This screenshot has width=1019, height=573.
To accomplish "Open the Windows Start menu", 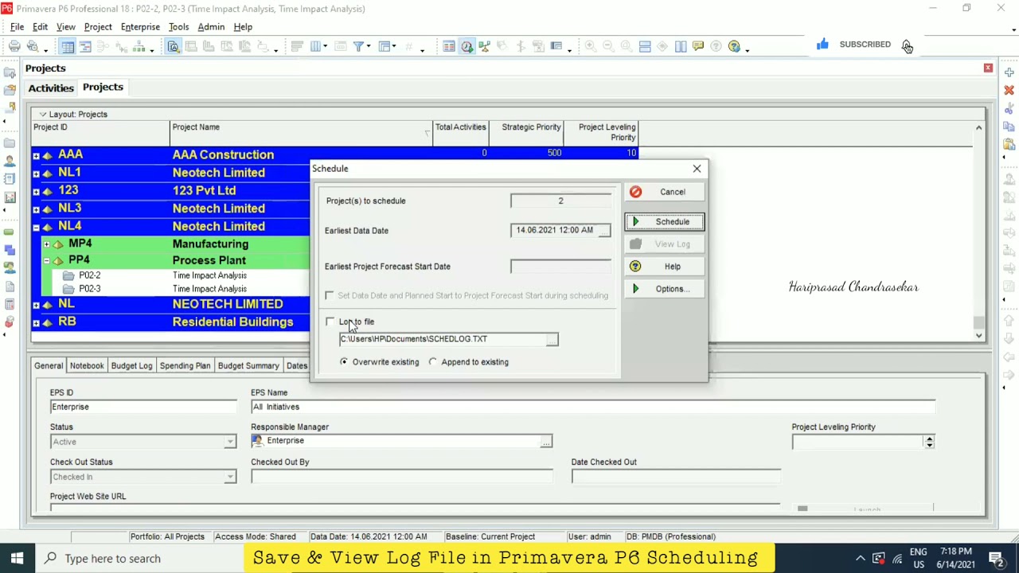I will pos(17,558).
